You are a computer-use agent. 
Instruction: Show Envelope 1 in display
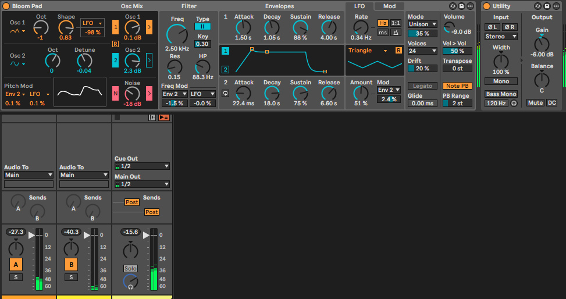225,51
